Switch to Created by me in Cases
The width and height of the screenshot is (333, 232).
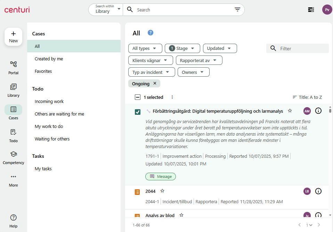(49, 59)
